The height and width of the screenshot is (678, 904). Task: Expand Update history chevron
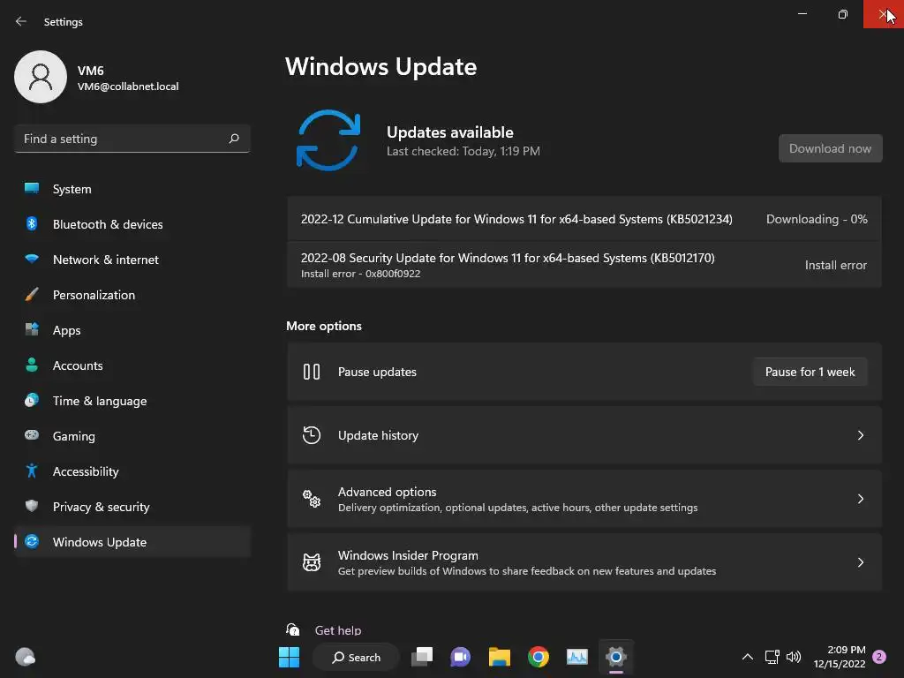tap(860, 435)
